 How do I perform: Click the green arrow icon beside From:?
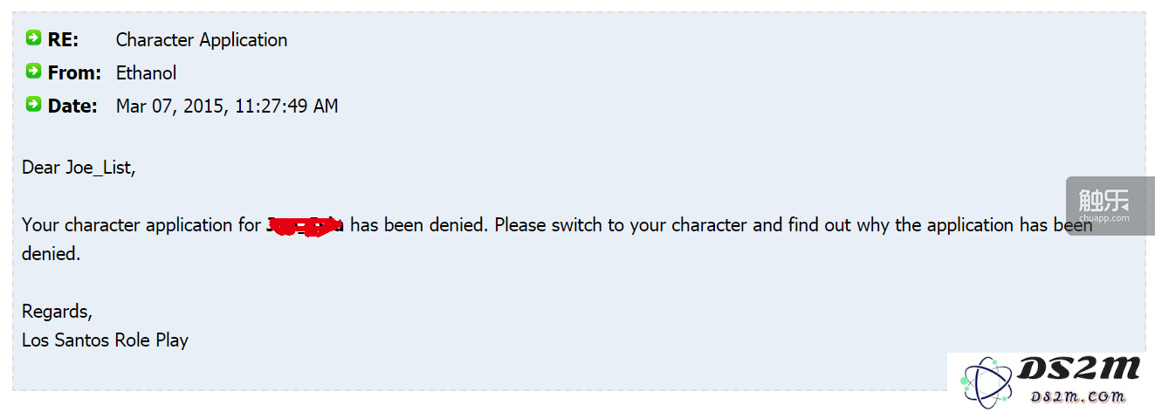point(33,71)
